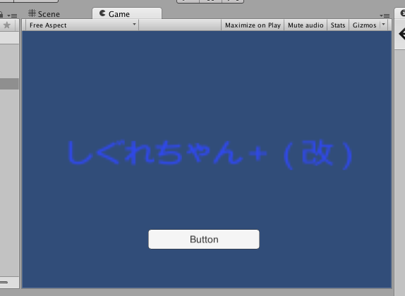The width and height of the screenshot is (405, 296).
Task: Click the しぐれちゃん+（改） text
Action: (210, 154)
